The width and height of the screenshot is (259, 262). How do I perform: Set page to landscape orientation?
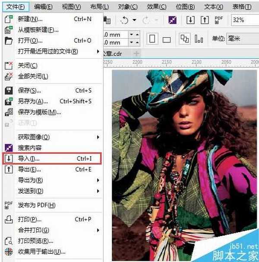(166, 39)
